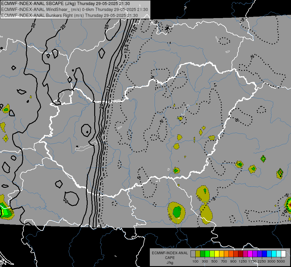
Task: Pick the brick red 900 J/kg swatch
Action: click(x=236, y=254)
